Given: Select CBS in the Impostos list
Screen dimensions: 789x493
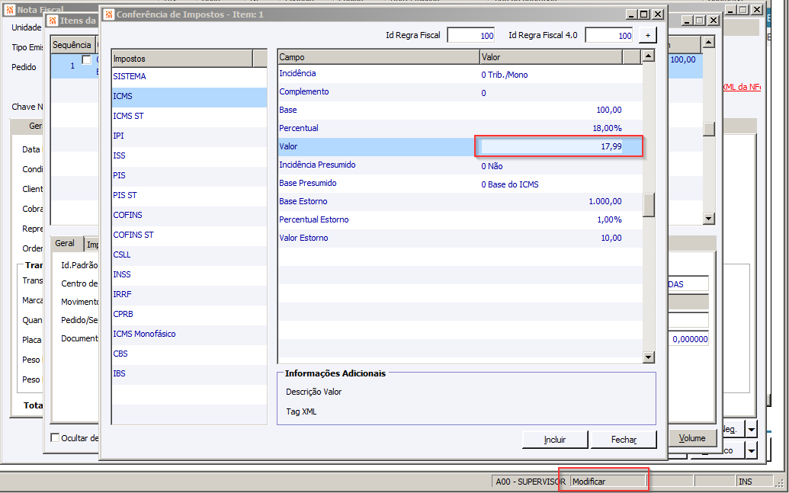Looking at the screenshot, I should [189, 354].
